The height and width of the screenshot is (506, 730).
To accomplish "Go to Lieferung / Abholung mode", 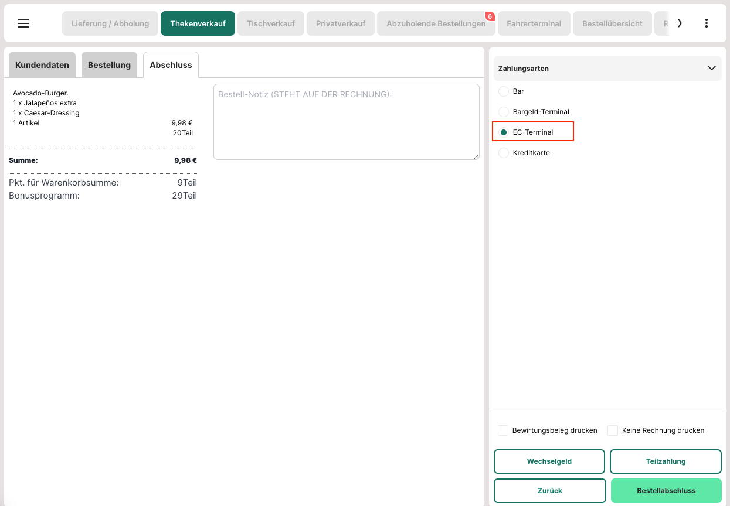I will (x=110, y=24).
